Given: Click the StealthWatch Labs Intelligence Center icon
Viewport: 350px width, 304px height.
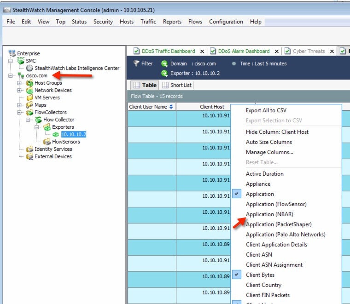Looking at the screenshot, I should coord(29,68).
